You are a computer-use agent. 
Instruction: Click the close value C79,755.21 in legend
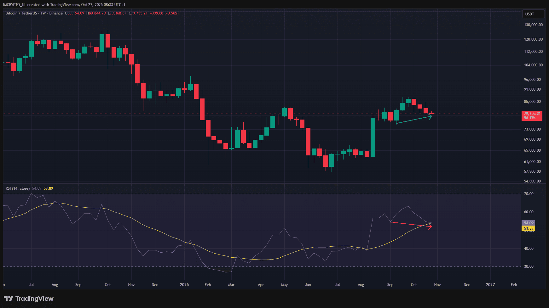[x=138, y=13]
